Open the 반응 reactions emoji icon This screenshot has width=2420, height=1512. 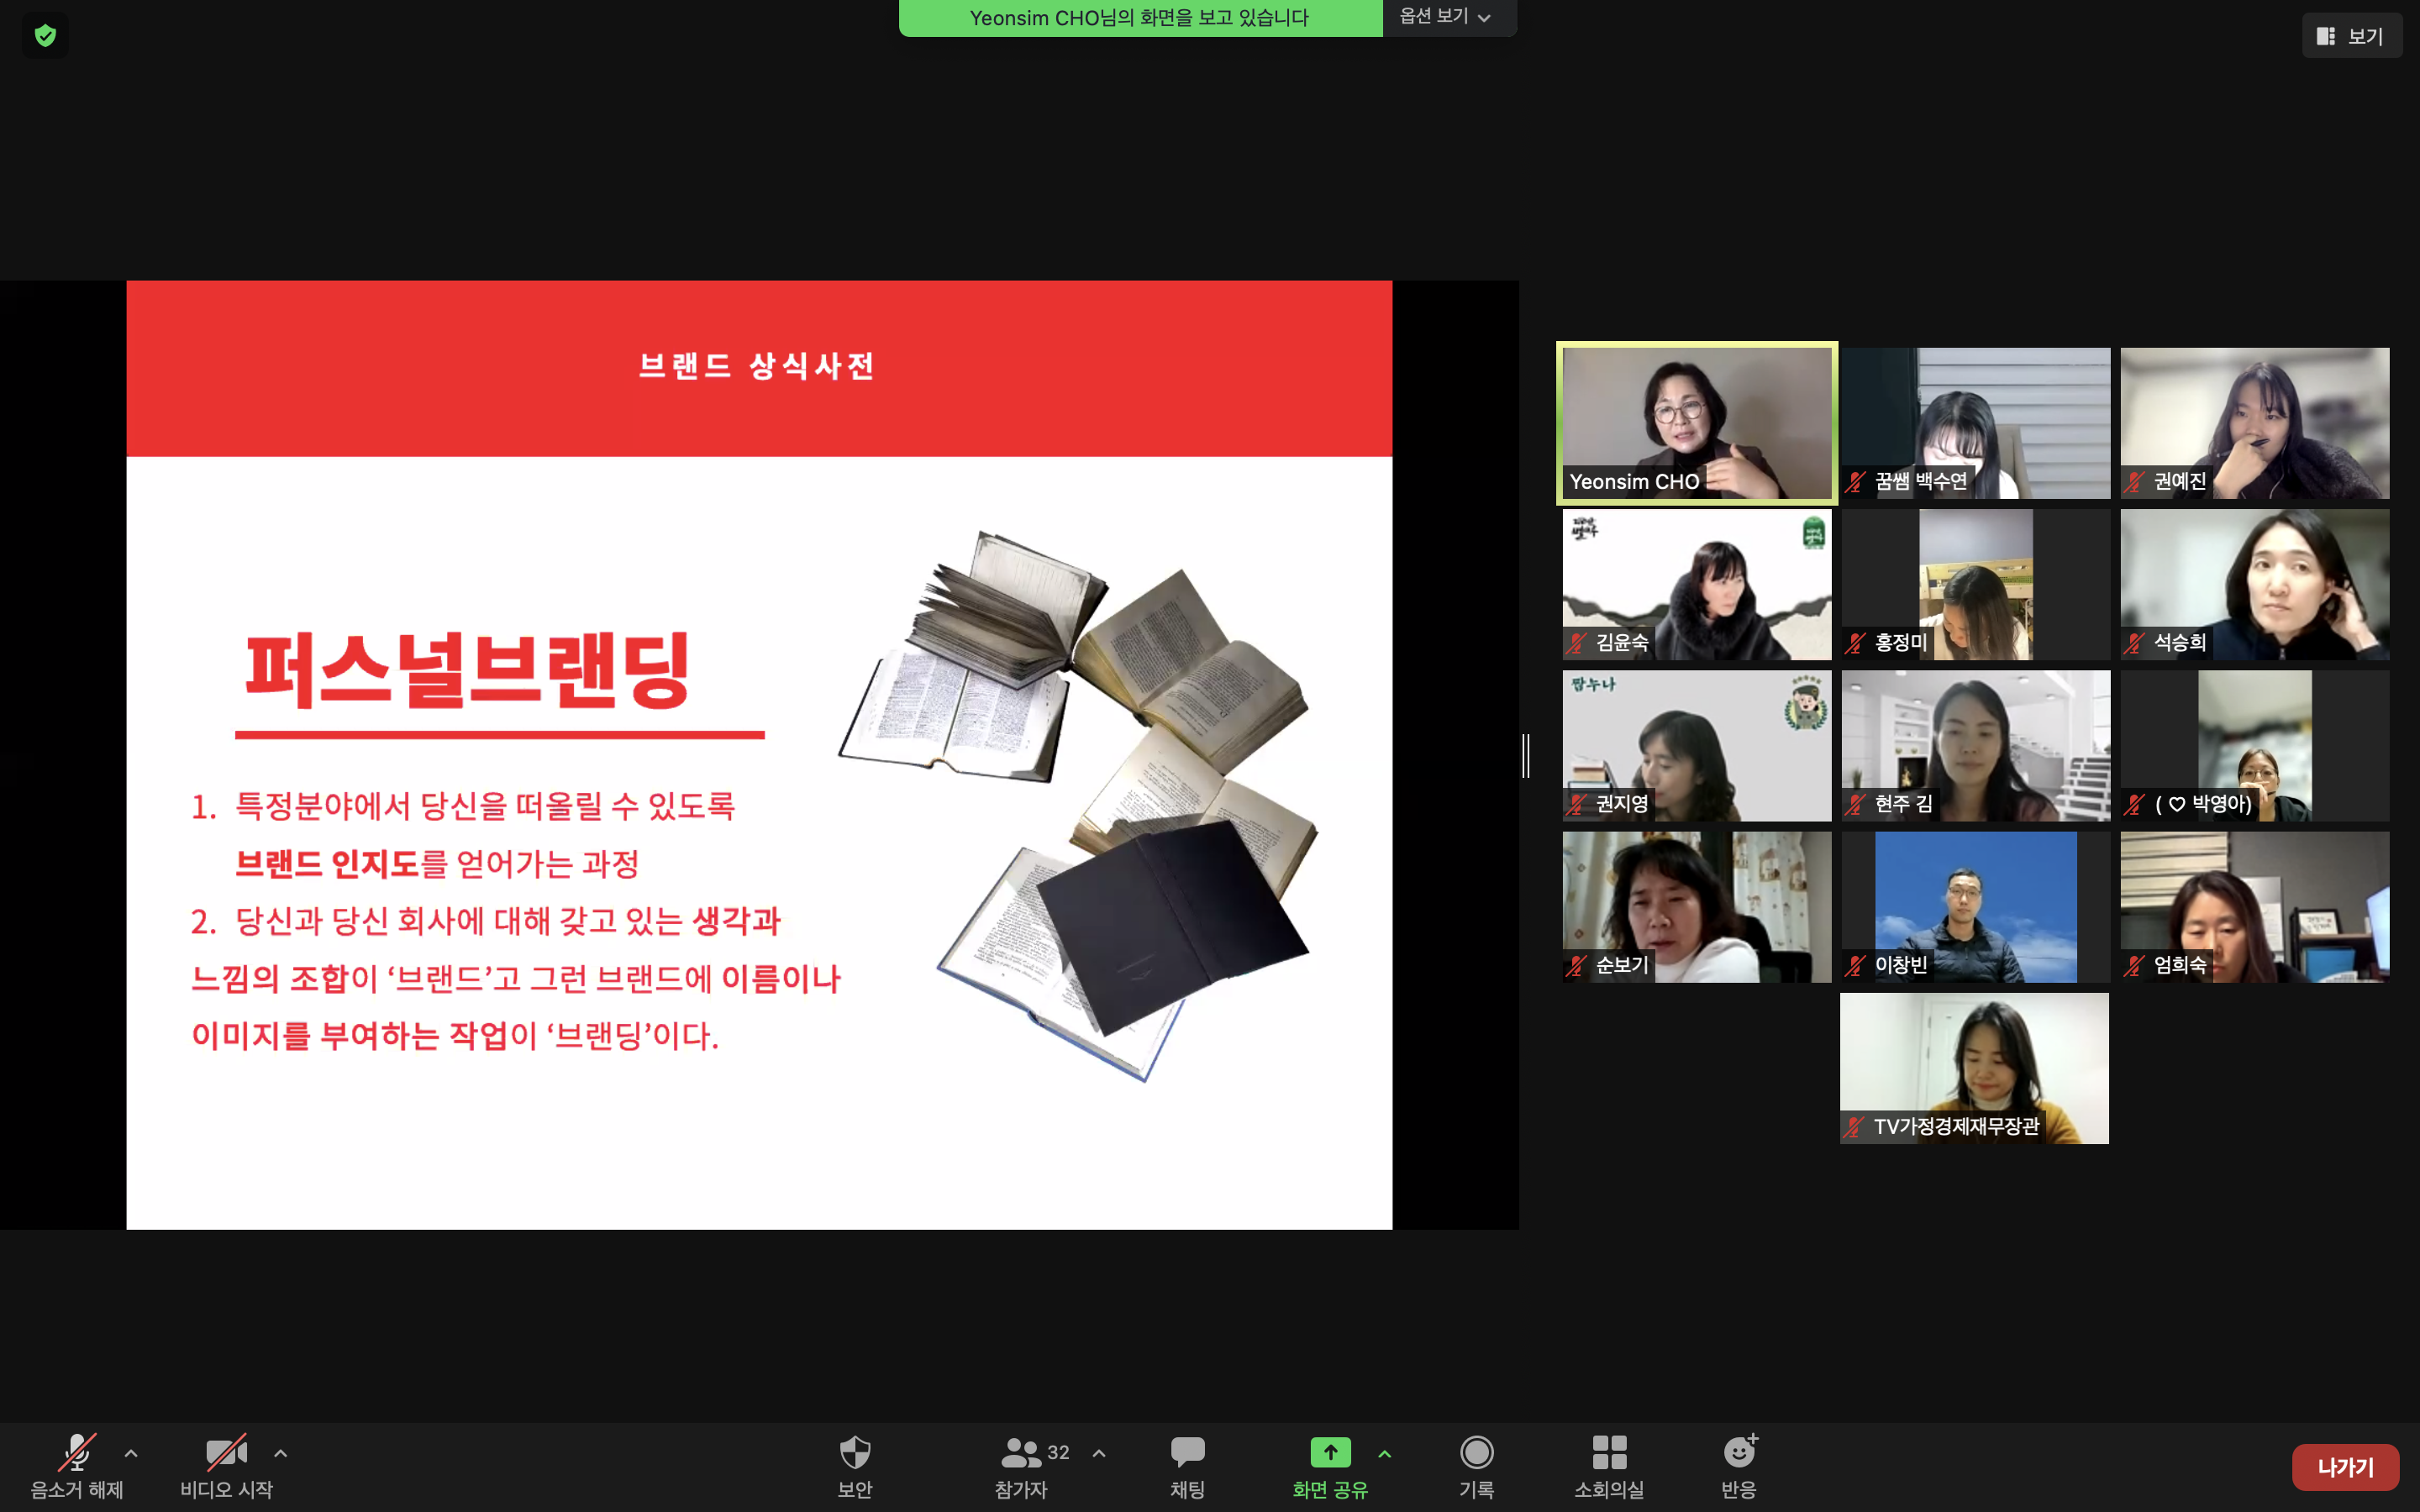click(x=1739, y=1452)
